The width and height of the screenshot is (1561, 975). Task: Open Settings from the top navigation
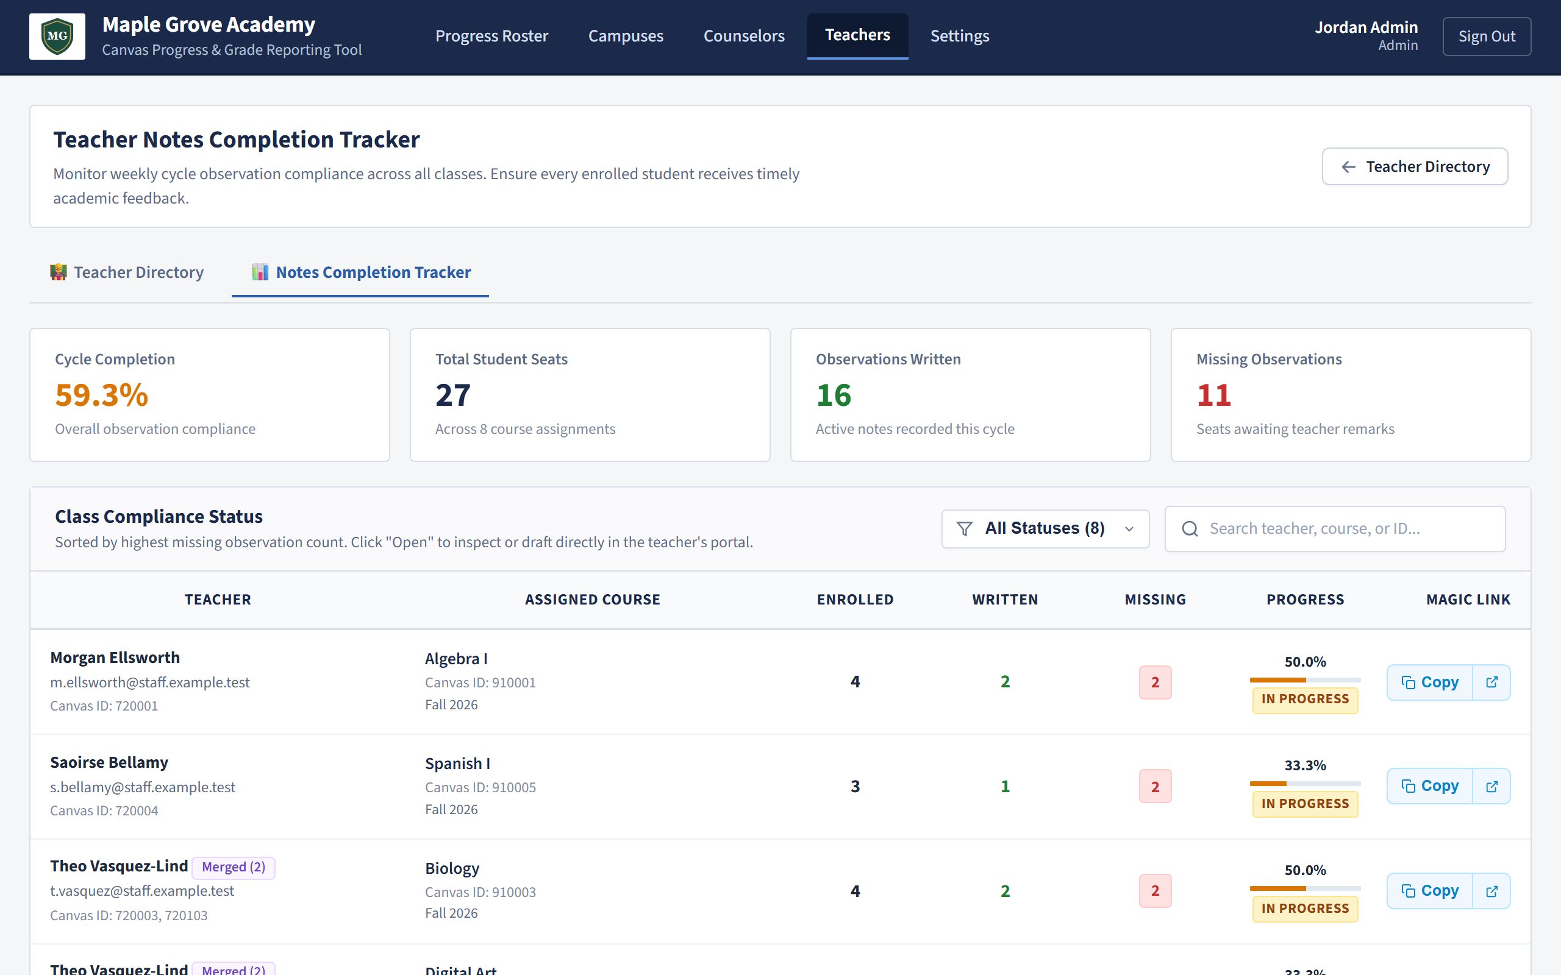tap(959, 36)
